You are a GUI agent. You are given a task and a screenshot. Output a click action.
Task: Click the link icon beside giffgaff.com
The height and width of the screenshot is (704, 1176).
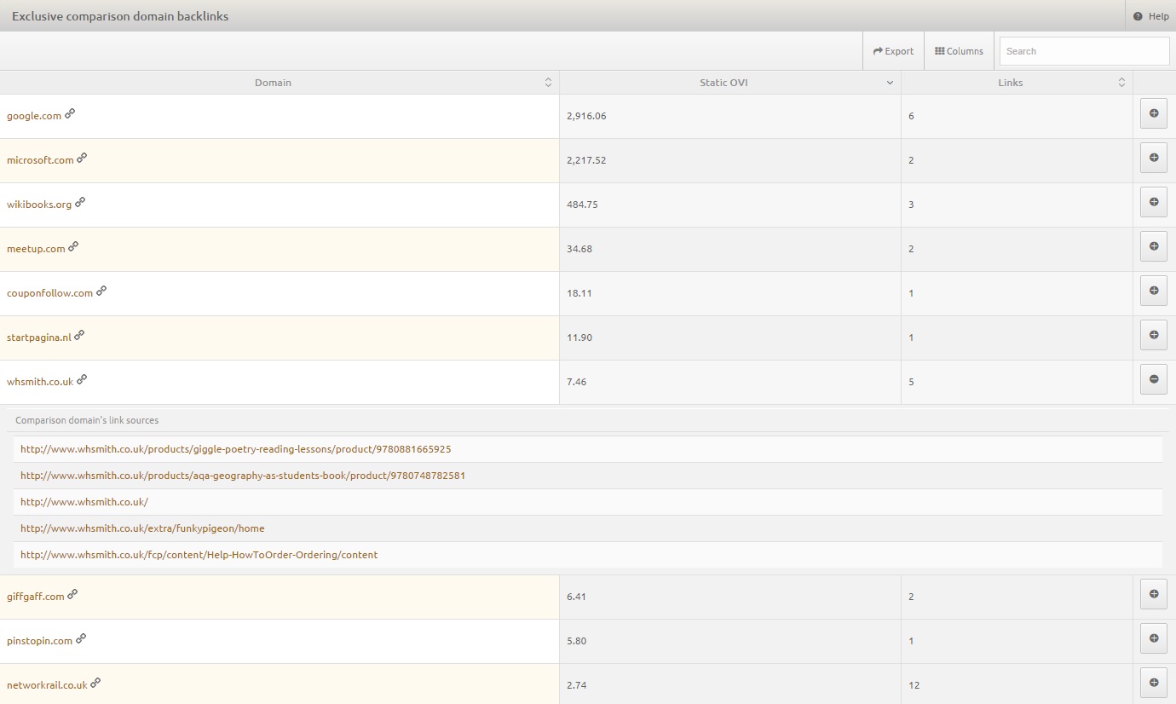tap(72, 594)
